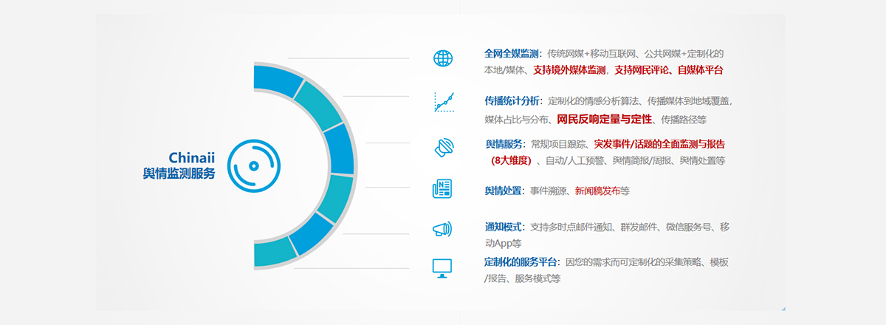Viewport: 886px width, 325px height.
Task: Click the monitor icon for 定制化的服务平台
Action: coord(442,267)
